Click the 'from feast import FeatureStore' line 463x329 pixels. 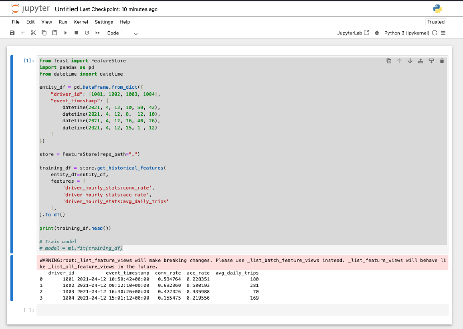[83, 61]
